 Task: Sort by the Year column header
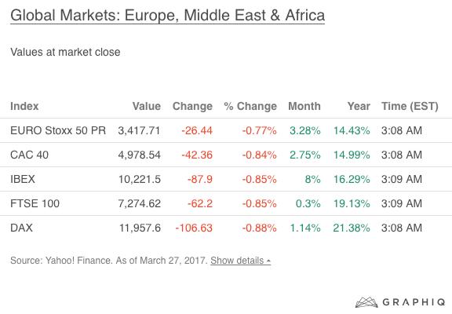coord(359,106)
